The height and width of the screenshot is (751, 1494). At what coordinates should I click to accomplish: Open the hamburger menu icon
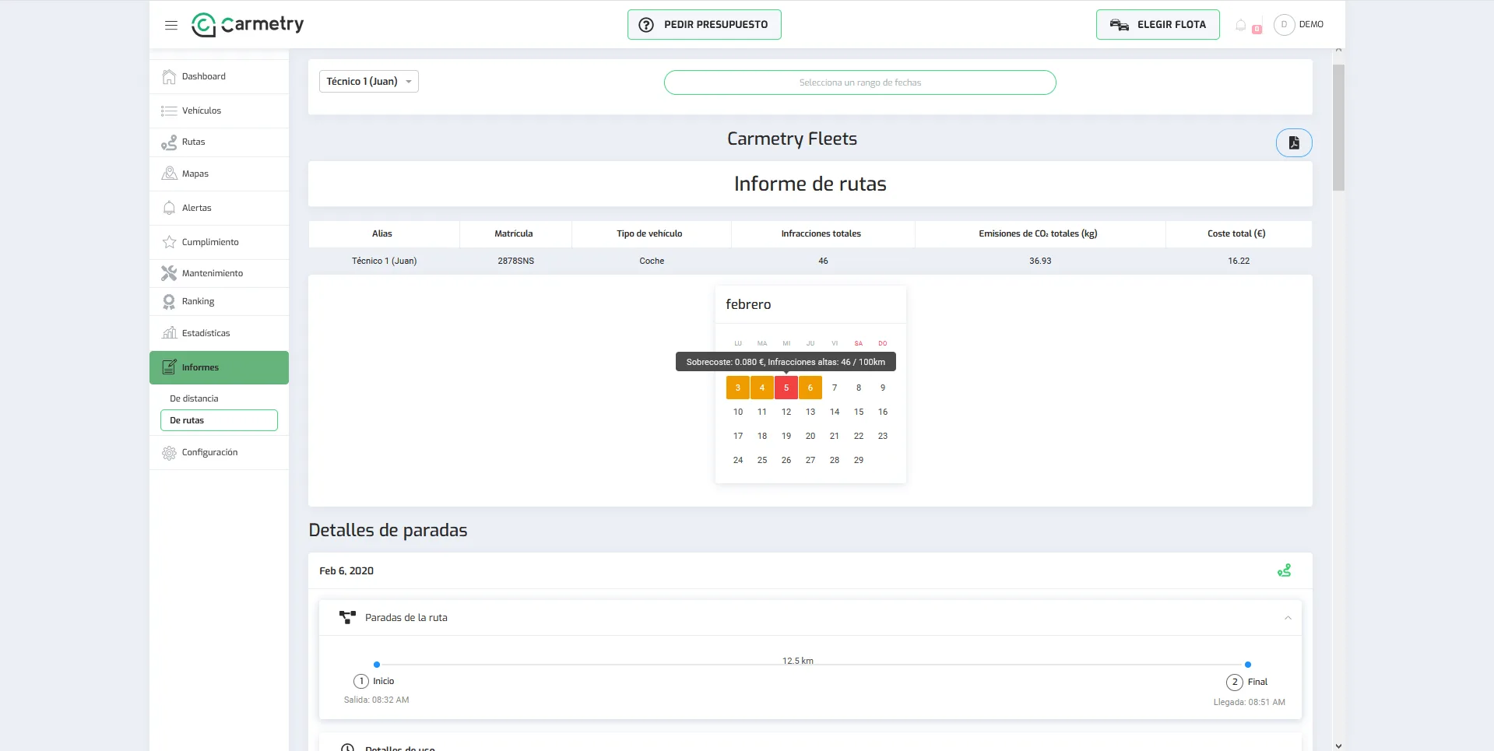coord(171,25)
